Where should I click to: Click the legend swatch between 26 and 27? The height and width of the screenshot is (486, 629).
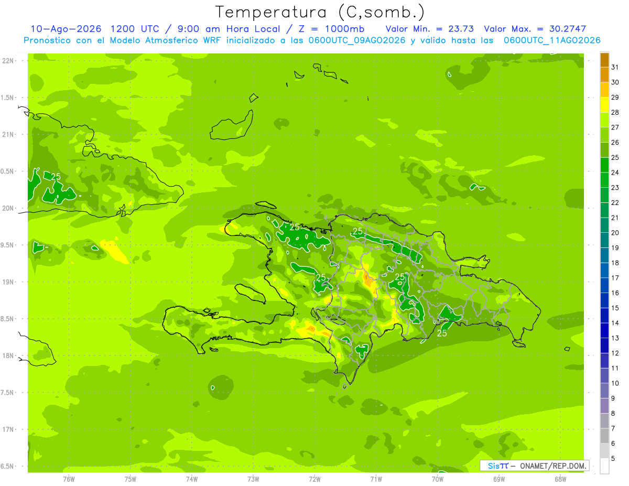coord(604,135)
